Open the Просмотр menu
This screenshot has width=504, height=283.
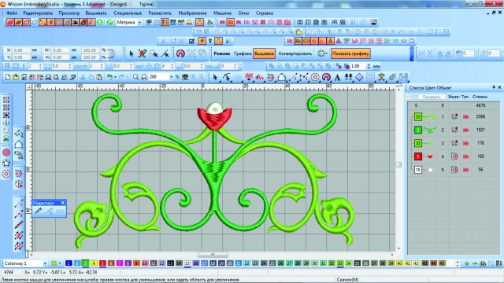pos(69,13)
